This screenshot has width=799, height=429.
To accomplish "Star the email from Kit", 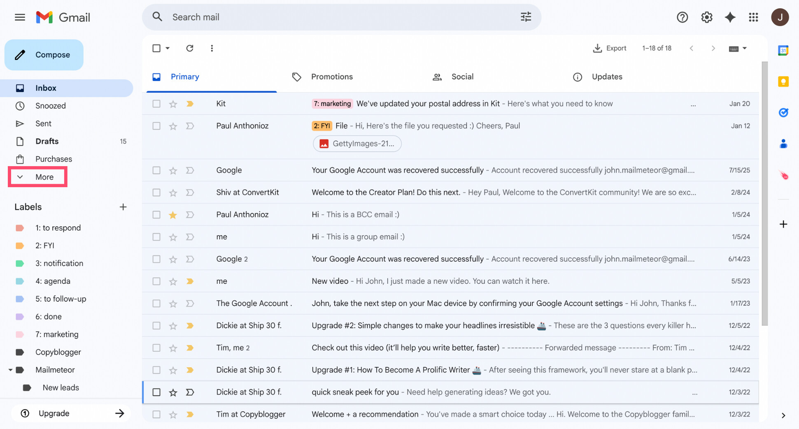I will [x=173, y=104].
